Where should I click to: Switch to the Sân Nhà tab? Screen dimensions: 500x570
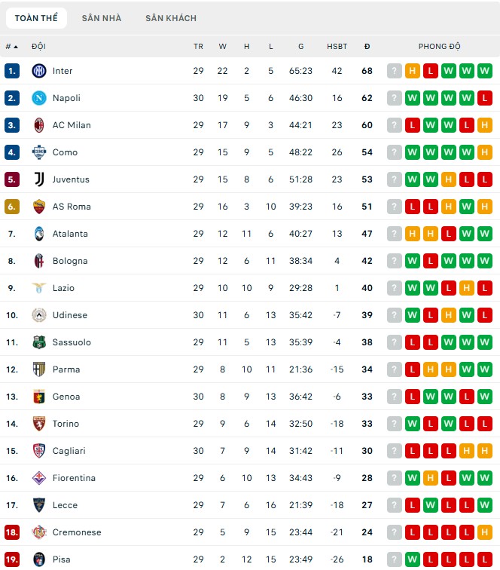pyautogui.click(x=102, y=18)
